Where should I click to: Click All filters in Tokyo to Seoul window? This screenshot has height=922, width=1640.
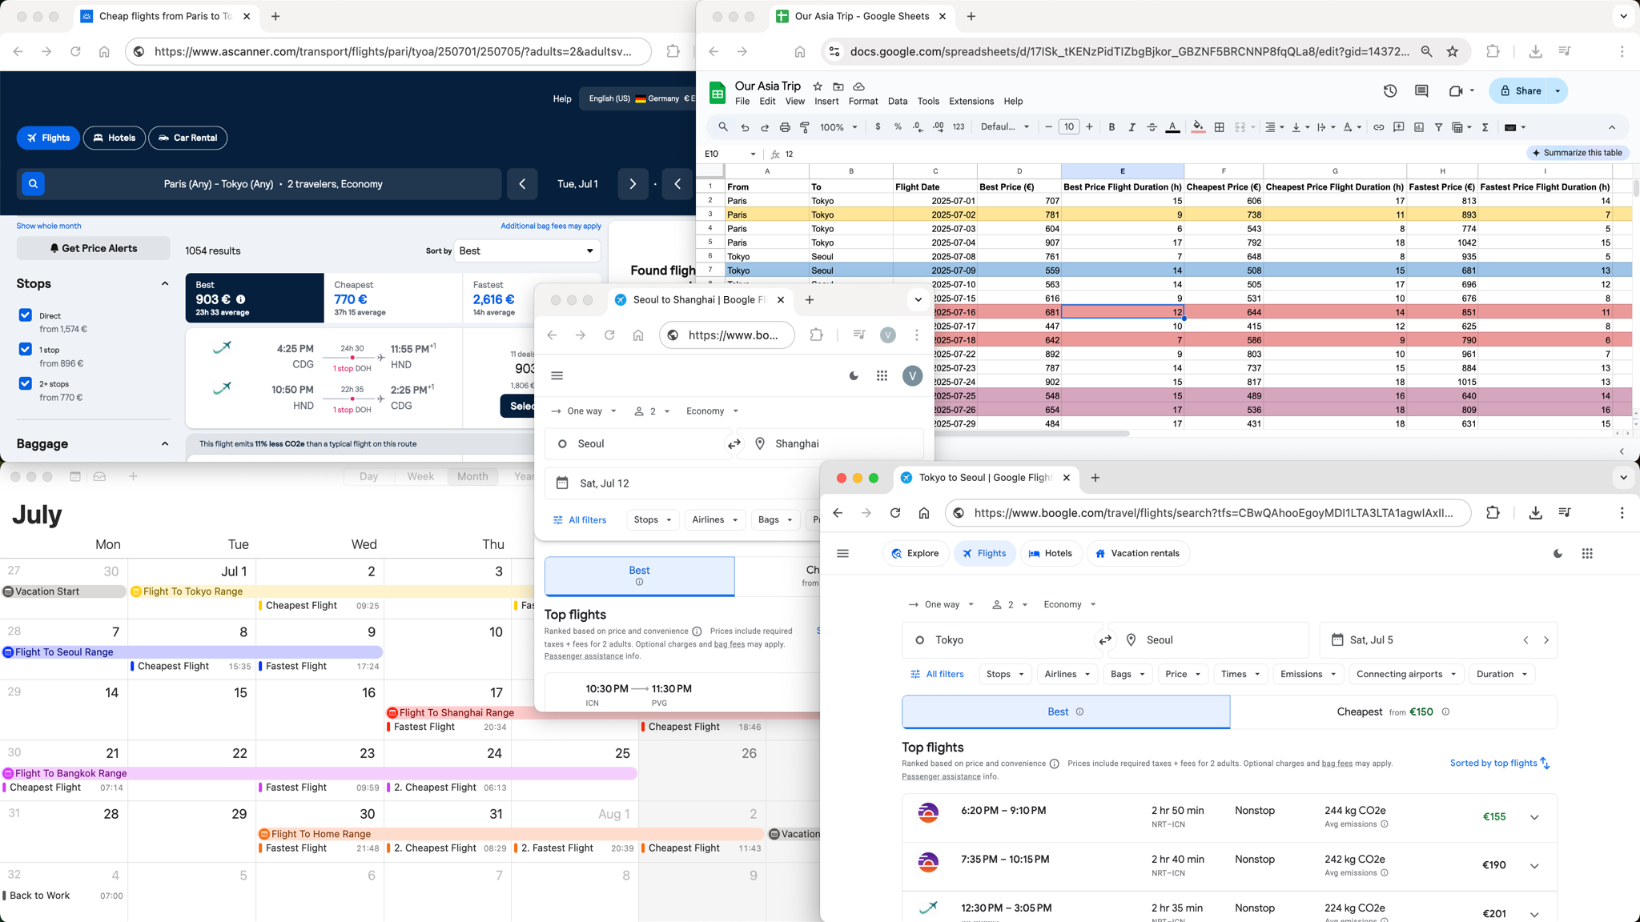tap(937, 675)
